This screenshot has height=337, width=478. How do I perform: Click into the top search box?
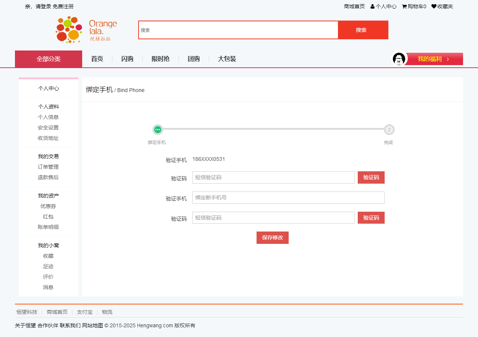coord(238,30)
